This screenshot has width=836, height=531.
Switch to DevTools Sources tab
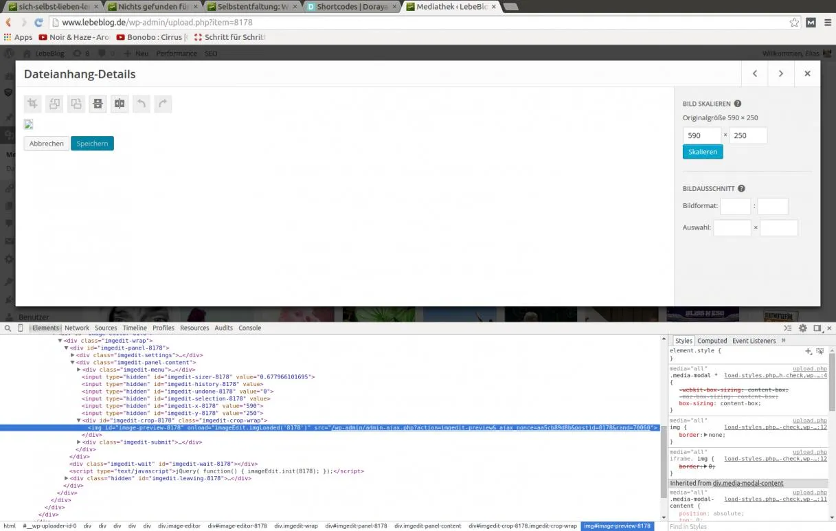click(106, 328)
